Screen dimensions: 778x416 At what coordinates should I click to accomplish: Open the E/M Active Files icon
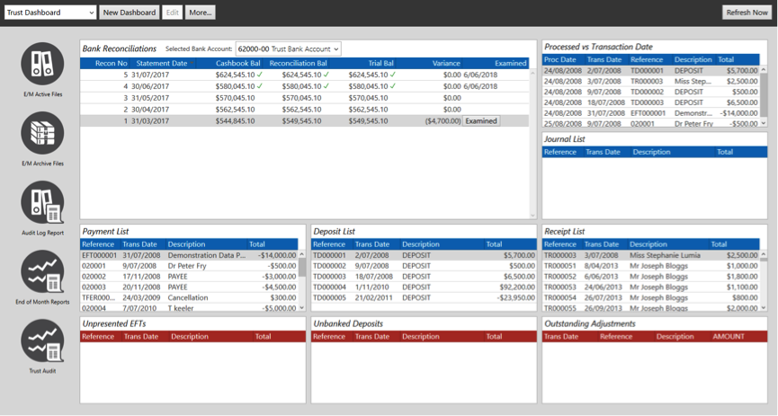click(x=42, y=64)
